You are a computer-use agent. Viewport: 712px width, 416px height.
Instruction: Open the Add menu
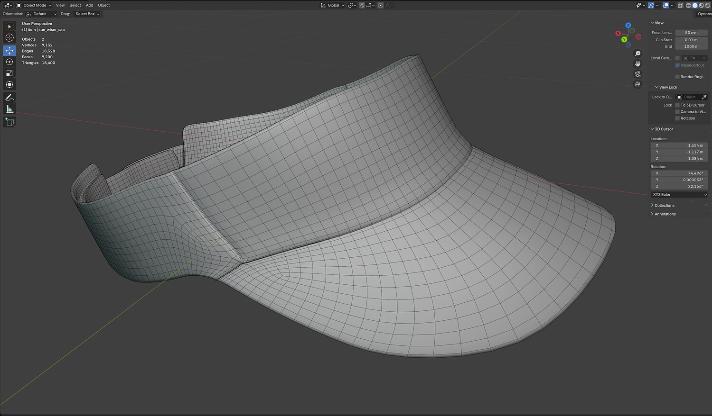tap(89, 5)
